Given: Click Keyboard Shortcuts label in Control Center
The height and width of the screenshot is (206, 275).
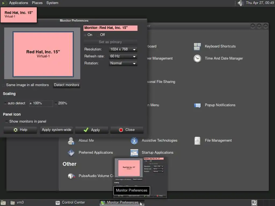Looking at the screenshot, I should point(220,46).
